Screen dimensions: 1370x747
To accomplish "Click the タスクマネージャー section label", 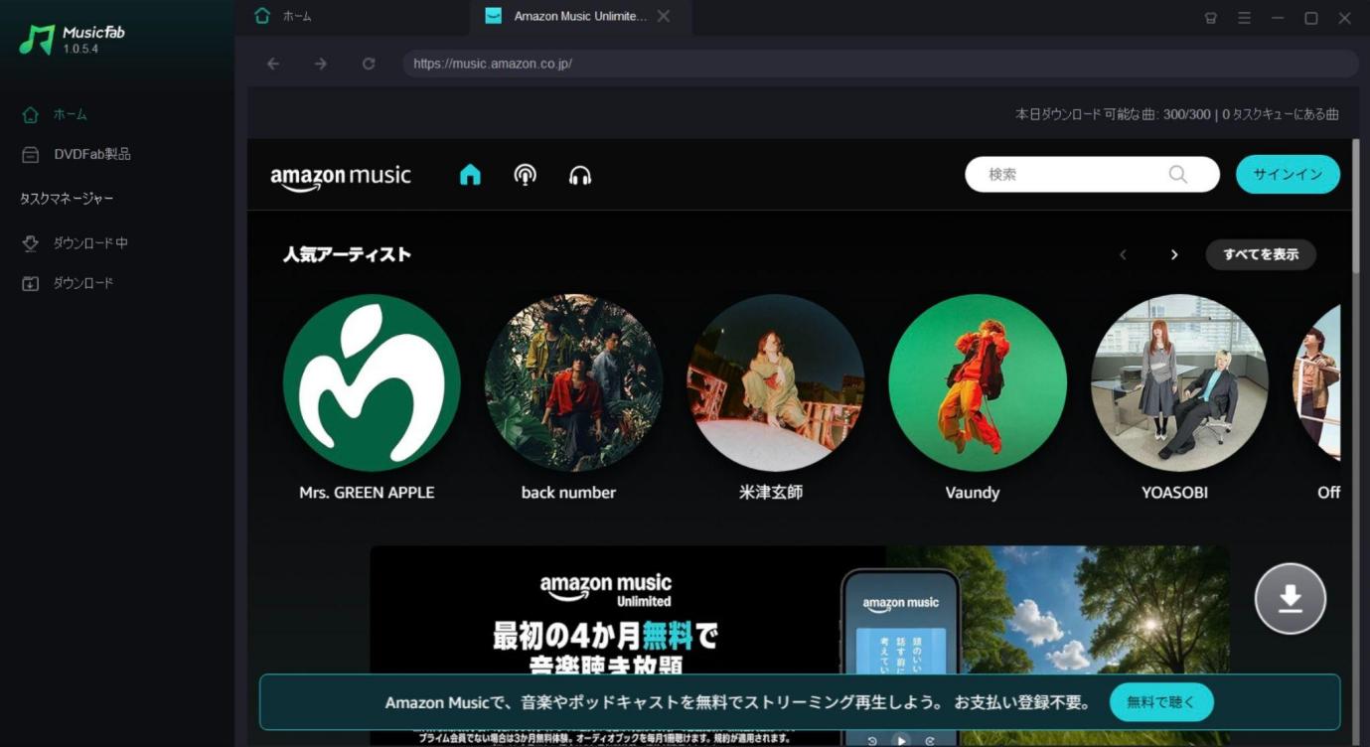I will point(67,199).
